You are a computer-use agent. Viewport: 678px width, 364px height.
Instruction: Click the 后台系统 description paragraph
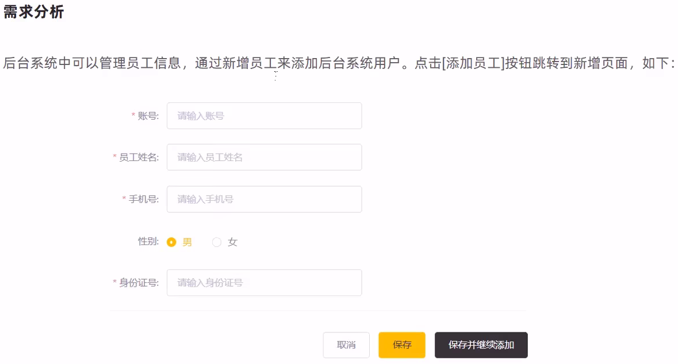point(339,63)
